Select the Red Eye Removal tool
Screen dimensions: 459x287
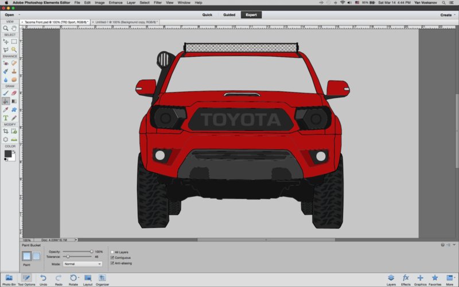tap(6, 63)
